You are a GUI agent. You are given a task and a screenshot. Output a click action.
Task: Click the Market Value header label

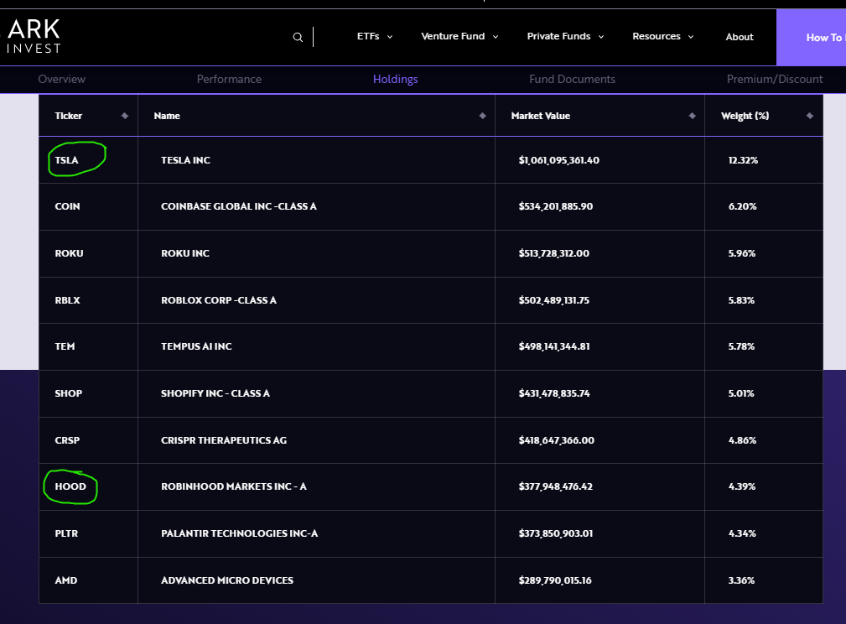pyautogui.click(x=541, y=116)
